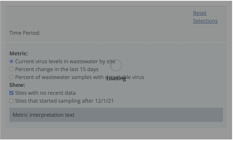Click the Time Period label
233x141 pixels.
pos(25,33)
